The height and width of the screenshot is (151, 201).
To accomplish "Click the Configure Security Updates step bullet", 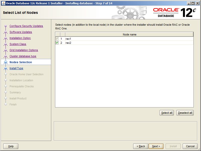I will coord(6,26).
